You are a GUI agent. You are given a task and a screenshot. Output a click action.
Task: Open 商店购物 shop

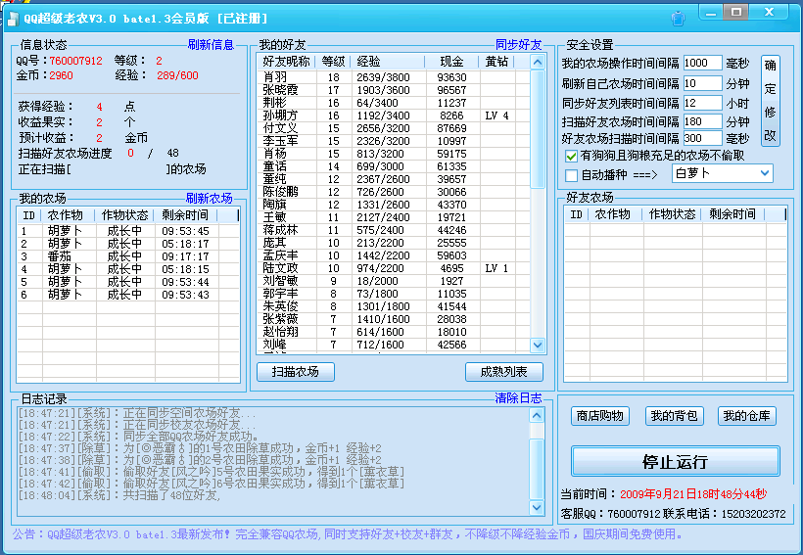point(599,416)
